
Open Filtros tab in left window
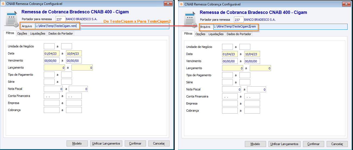10,33
